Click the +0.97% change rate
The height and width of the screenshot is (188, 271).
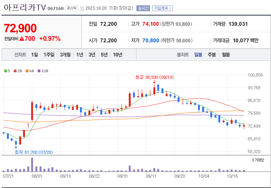[x=50, y=38]
